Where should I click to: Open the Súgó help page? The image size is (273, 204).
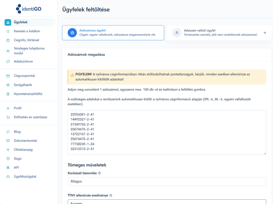[18, 159]
